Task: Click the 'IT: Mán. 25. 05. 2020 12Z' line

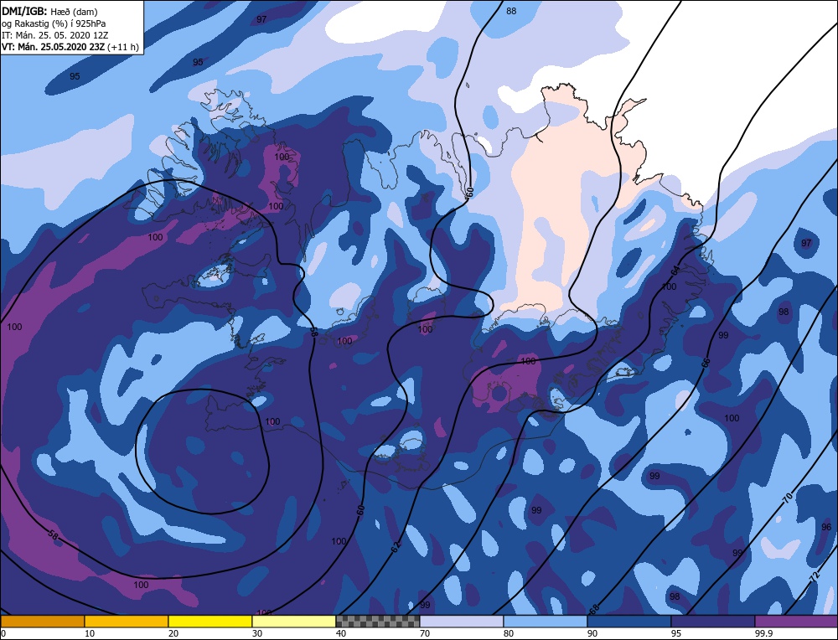Action: tap(57, 35)
